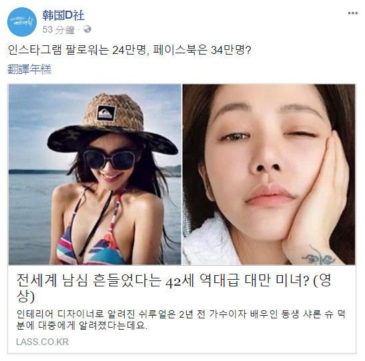
Task: Click the 翻譯年糕 translate link
Action: [29, 69]
